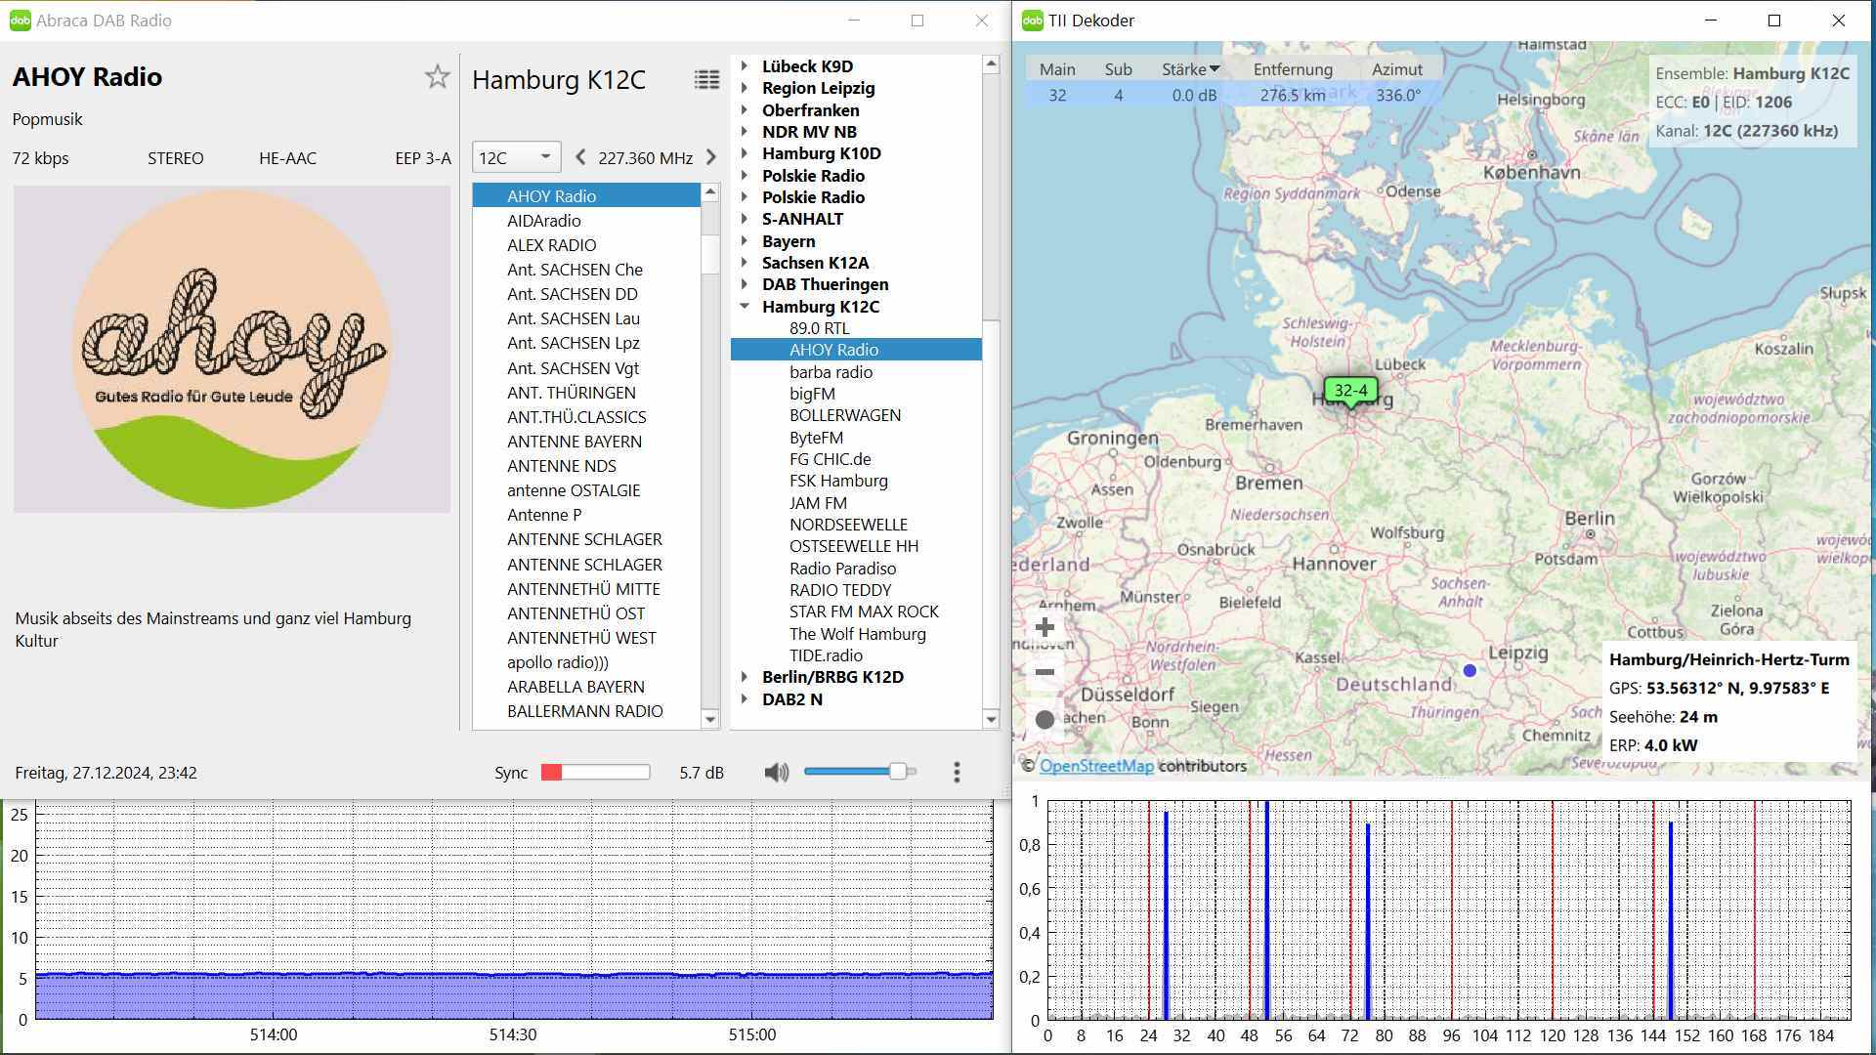Viewport: 1876px width, 1055px height.
Task: Collapse the Hamburg K12C ensemble tree
Action: click(745, 307)
